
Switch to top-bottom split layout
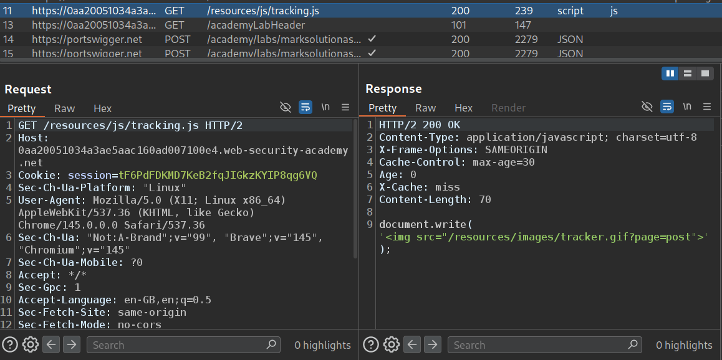click(688, 73)
